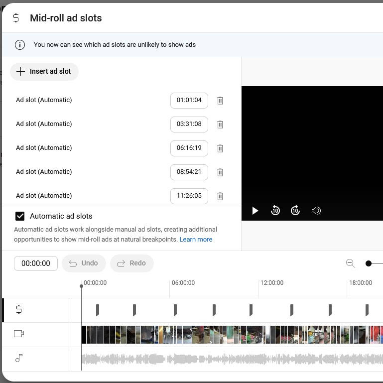The image size is (383, 383).
Task: Click the Insert ad slot button
Action: click(44, 71)
